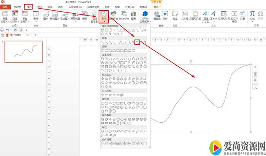The width and height of the screenshot is (266, 156).
Task: Click the comment icon in ribbon
Action: [175, 15]
